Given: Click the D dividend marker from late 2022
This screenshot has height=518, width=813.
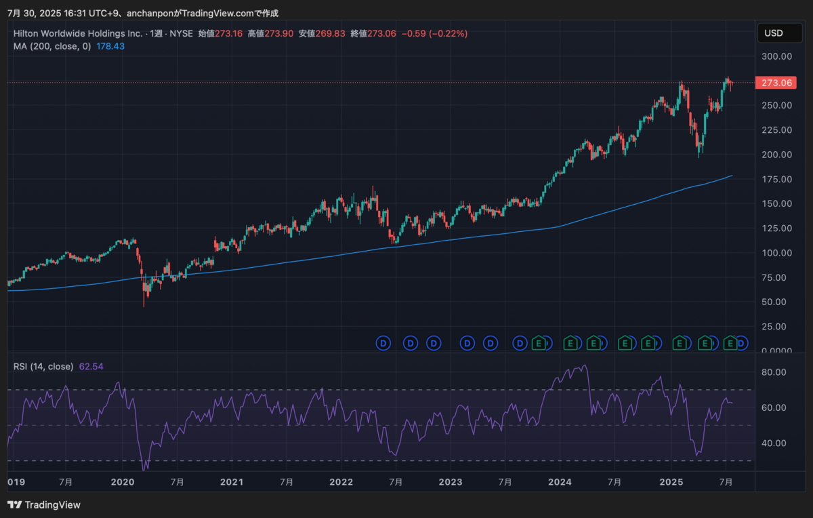Looking at the screenshot, I should [434, 344].
